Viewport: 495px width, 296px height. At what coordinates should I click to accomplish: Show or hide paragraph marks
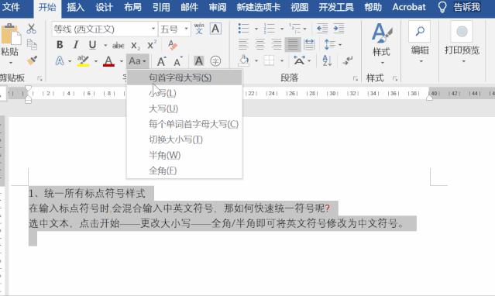[x=348, y=60]
